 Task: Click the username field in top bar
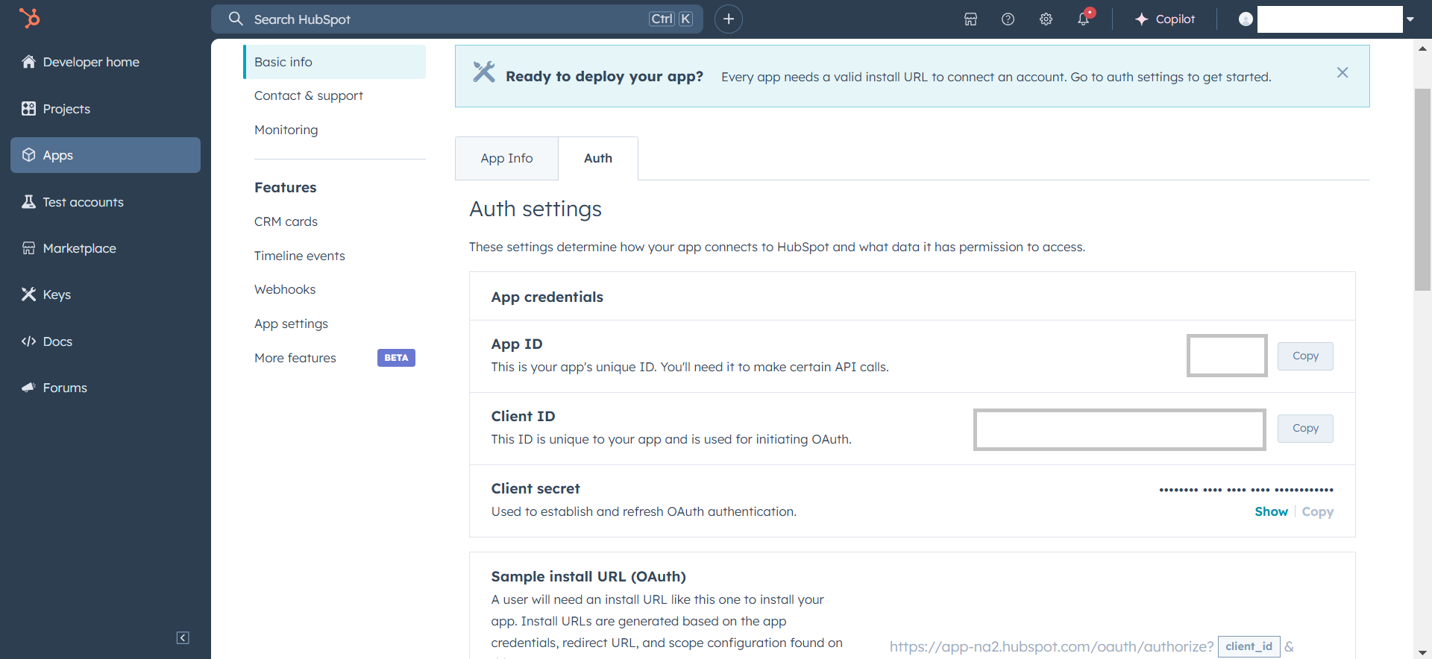click(1330, 19)
